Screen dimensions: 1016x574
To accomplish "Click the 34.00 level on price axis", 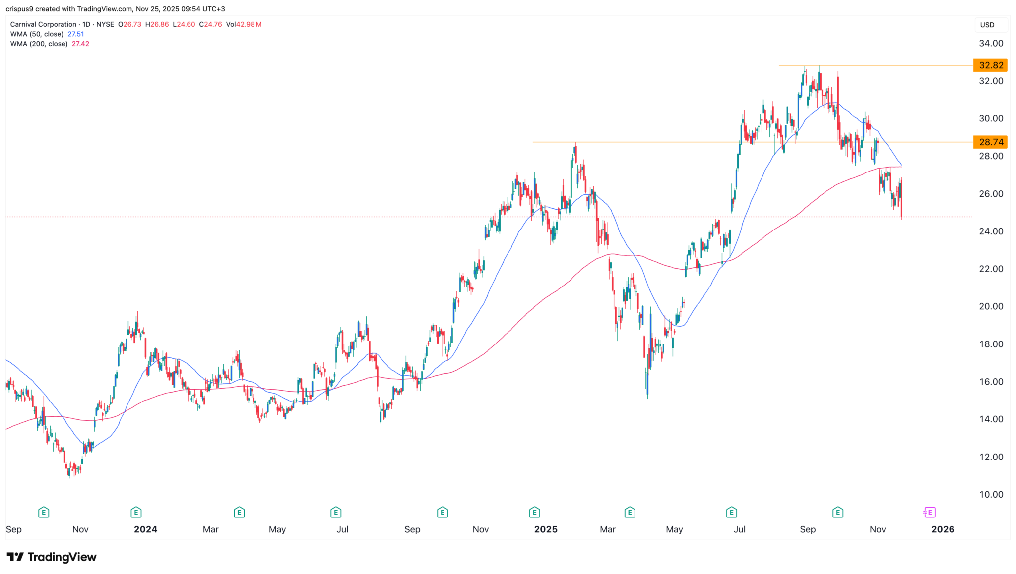I will coord(991,44).
